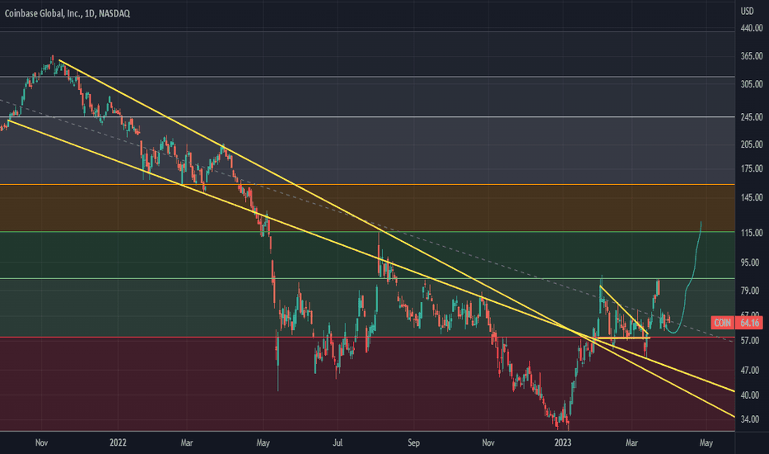Click the 175.00 price axis label
This screenshot has width=769, height=454.
752,168
